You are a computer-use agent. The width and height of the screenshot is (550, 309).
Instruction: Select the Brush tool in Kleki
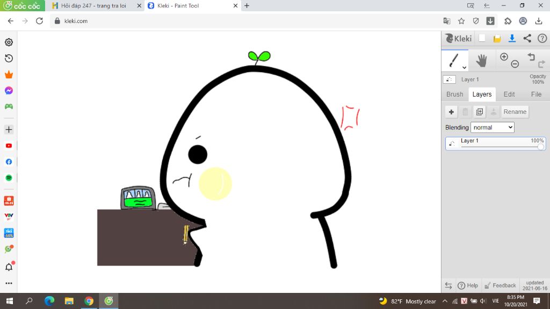pyautogui.click(x=454, y=60)
